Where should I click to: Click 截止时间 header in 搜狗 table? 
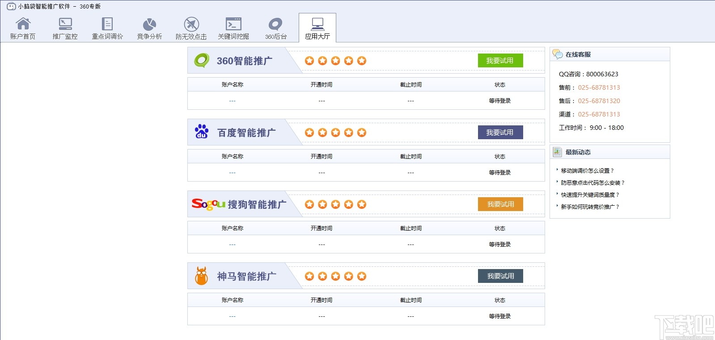point(411,228)
